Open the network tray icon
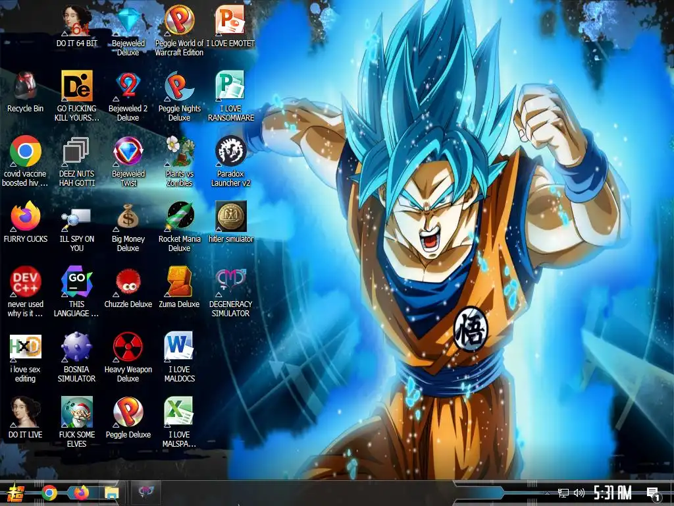 click(x=563, y=493)
